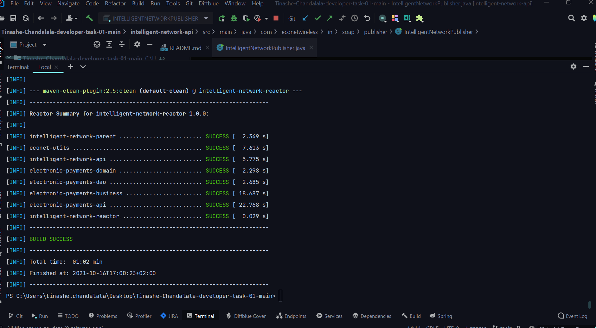Open the Refactor menu
Screen dimensions: 596x328
(115, 4)
